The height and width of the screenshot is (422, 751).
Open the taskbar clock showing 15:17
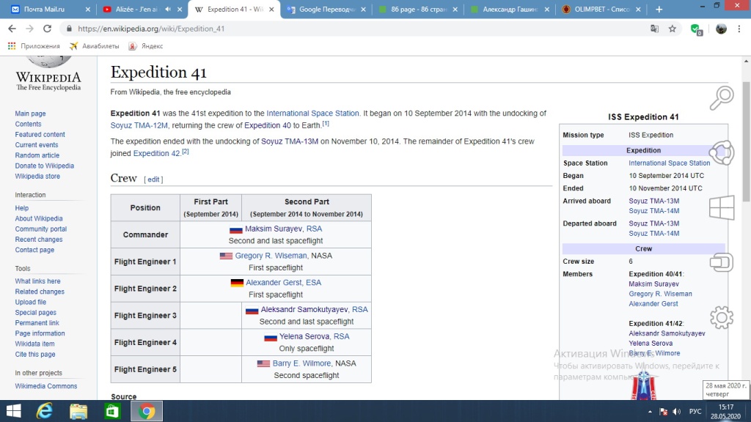[x=725, y=412]
